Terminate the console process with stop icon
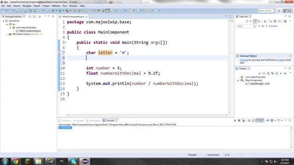The width and height of the screenshot is (294, 165). tap(235, 121)
